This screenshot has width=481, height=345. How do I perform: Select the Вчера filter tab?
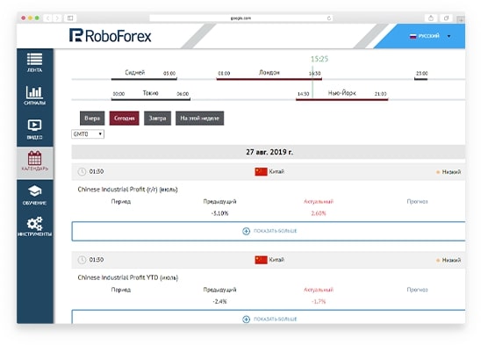92,119
